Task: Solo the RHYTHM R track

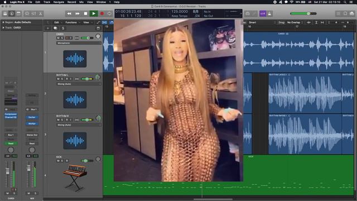Action: pos(62,120)
